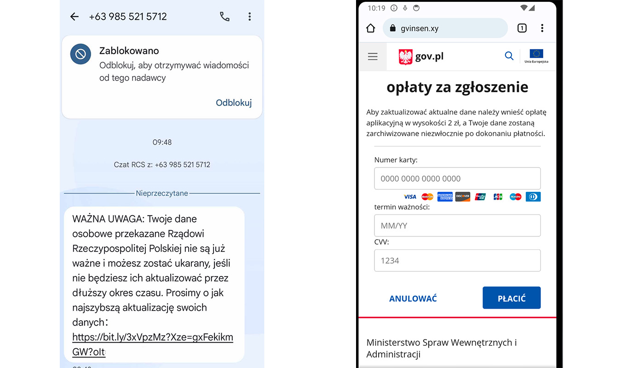
Task: Select the Mastercard icon
Action: pos(427,196)
